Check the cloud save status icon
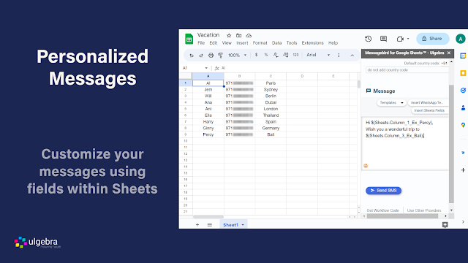The height and width of the screenshot is (263, 468). pos(249,36)
